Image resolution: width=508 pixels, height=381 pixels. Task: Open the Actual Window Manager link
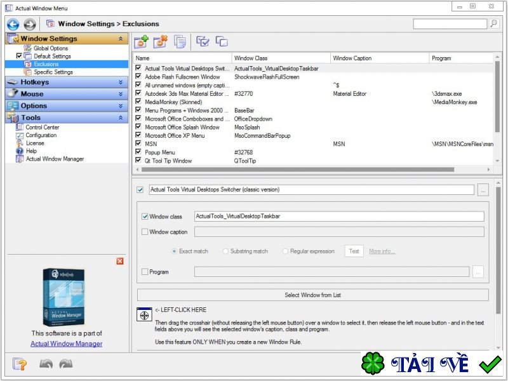click(66, 344)
